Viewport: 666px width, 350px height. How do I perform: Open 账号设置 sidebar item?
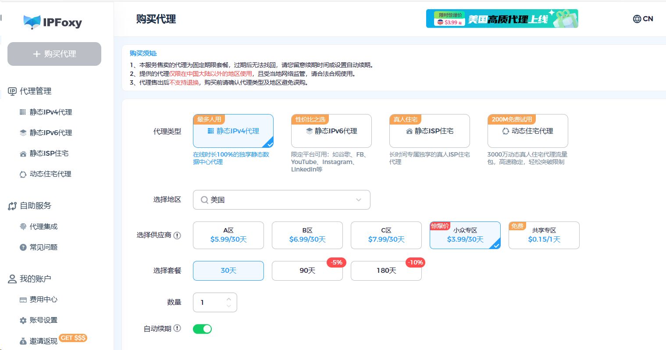pyautogui.click(x=44, y=320)
